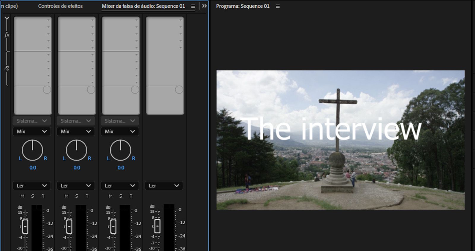Screen dimensions: 475x251
Task: Enable record on first audio track (R)
Action: 43,196
